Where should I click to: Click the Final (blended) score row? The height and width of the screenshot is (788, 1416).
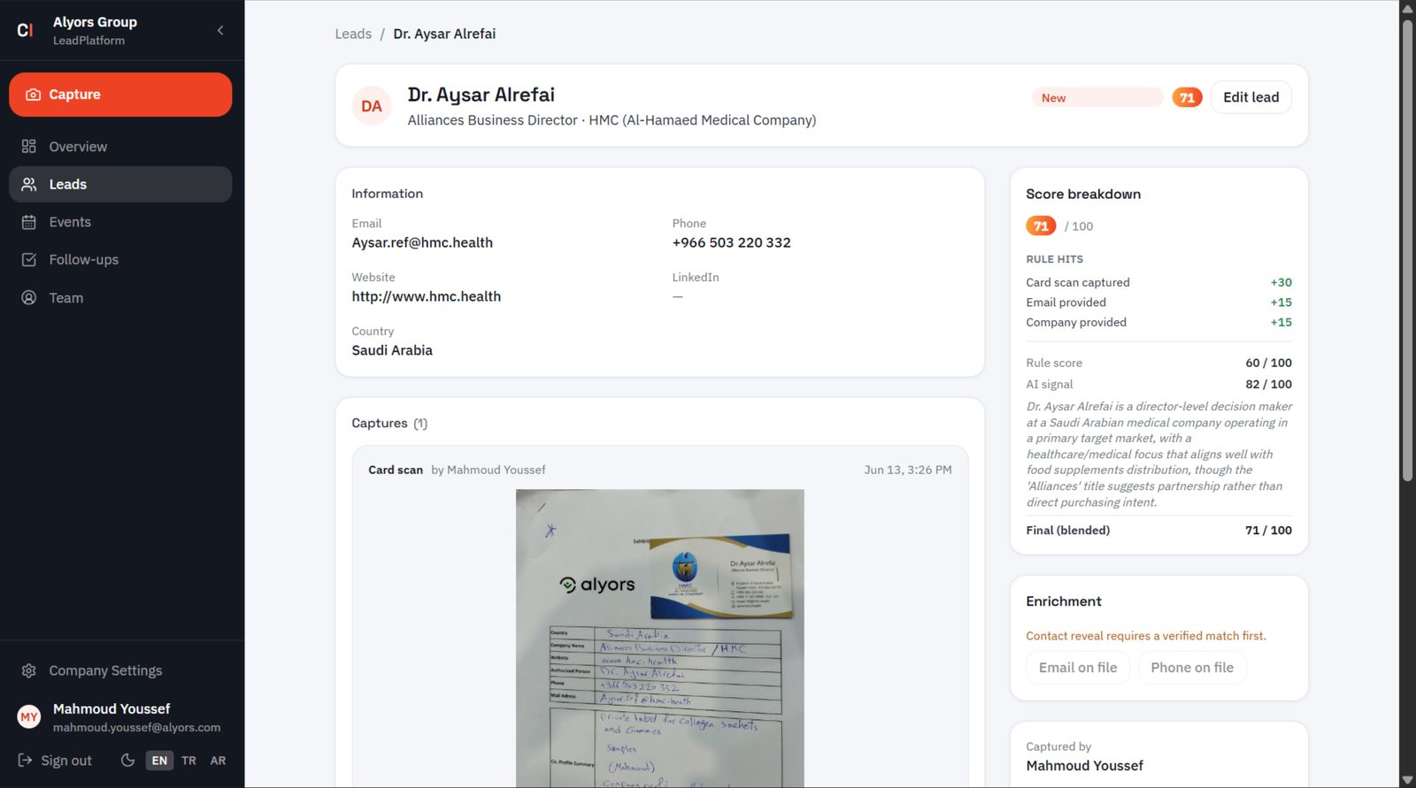(1158, 531)
